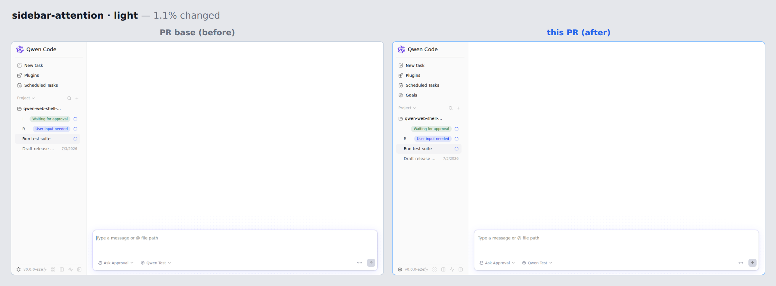Click the spinner beside Waiting for approval, before panel

coord(75,119)
